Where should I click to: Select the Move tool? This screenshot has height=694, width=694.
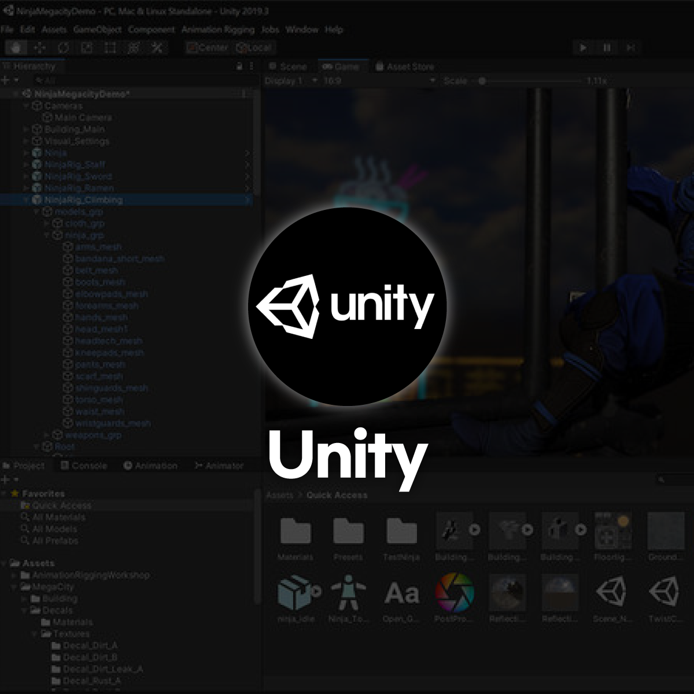[40, 47]
